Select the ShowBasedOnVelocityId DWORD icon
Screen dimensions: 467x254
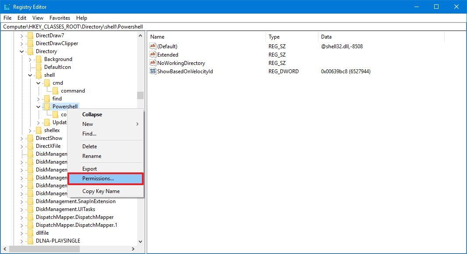(x=154, y=71)
